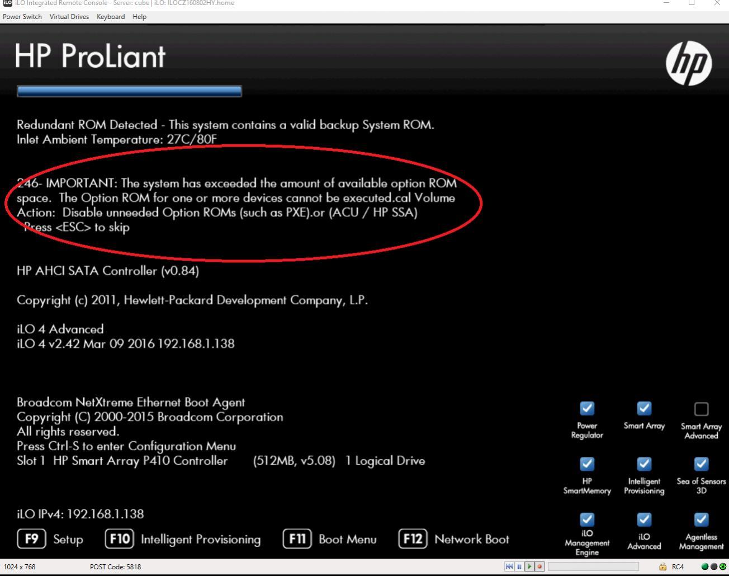Image resolution: width=729 pixels, height=576 pixels.
Task: Click the Press <ESC> to skip text
Action: tap(77, 227)
